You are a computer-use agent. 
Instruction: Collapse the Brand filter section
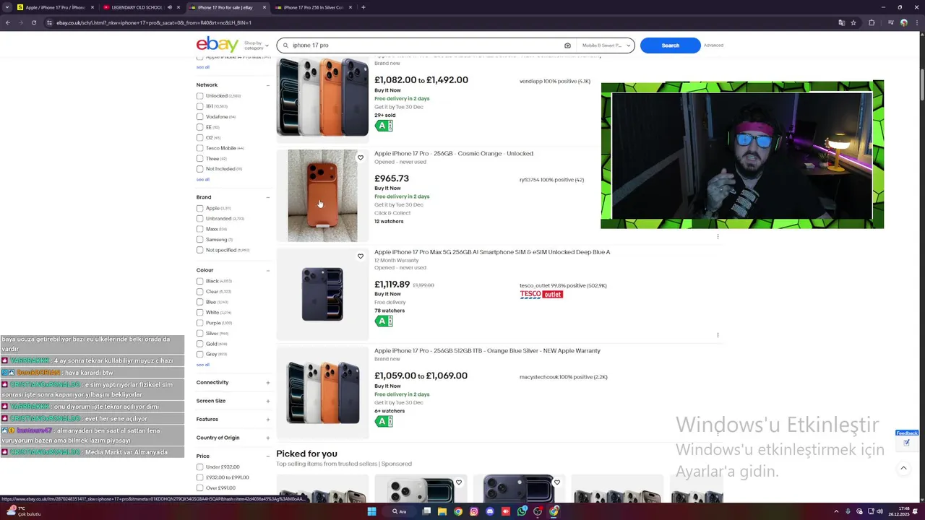pyautogui.click(x=267, y=197)
